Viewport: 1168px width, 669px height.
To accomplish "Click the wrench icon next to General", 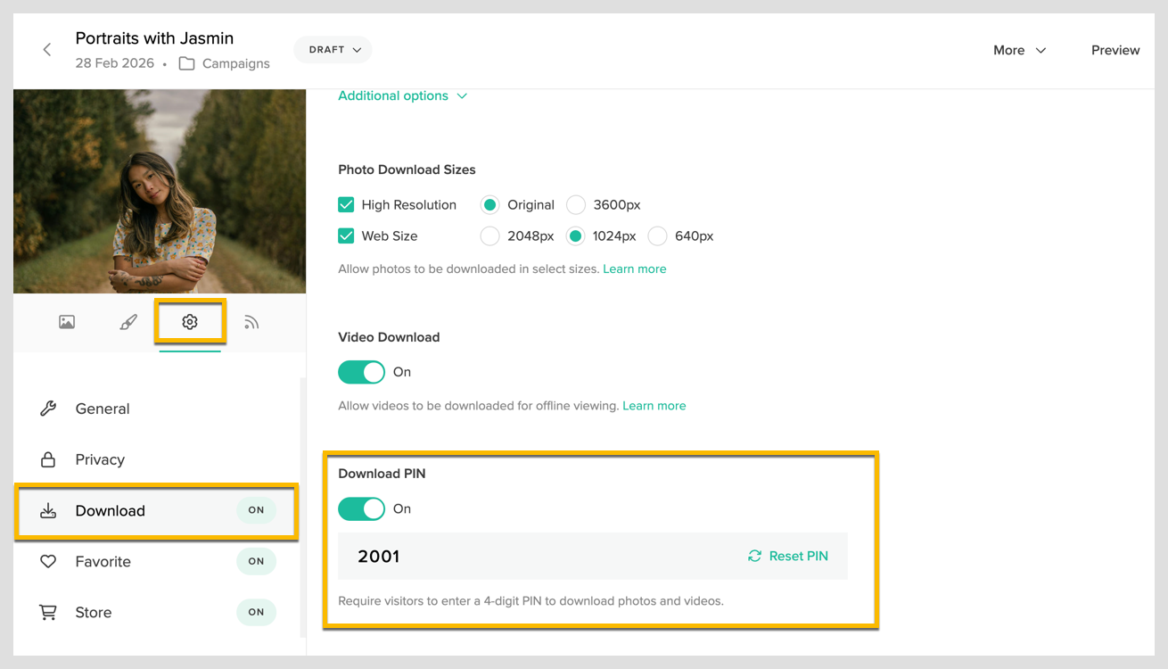I will click(49, 409).
